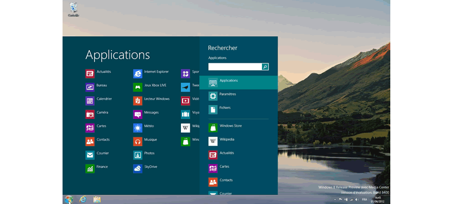This screenshot has height=204, width=459.
Task: Search within Windows Store in sidebar
Action: pyautogui.click(x=238, y=128)
